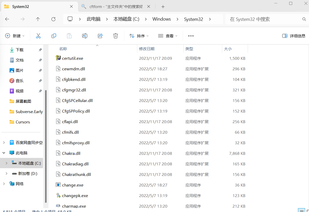Open Pictures (图片) in sidebar
Viewport: 309px width, 212px height.
pos(20,70)
